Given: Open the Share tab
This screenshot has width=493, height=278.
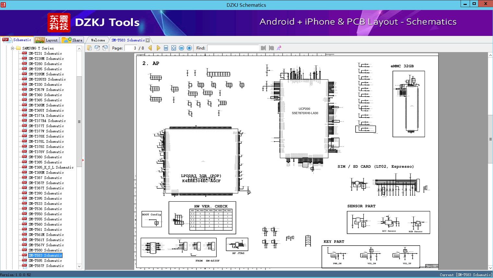Looking at the screenshot, I should [x=72, y=40].
